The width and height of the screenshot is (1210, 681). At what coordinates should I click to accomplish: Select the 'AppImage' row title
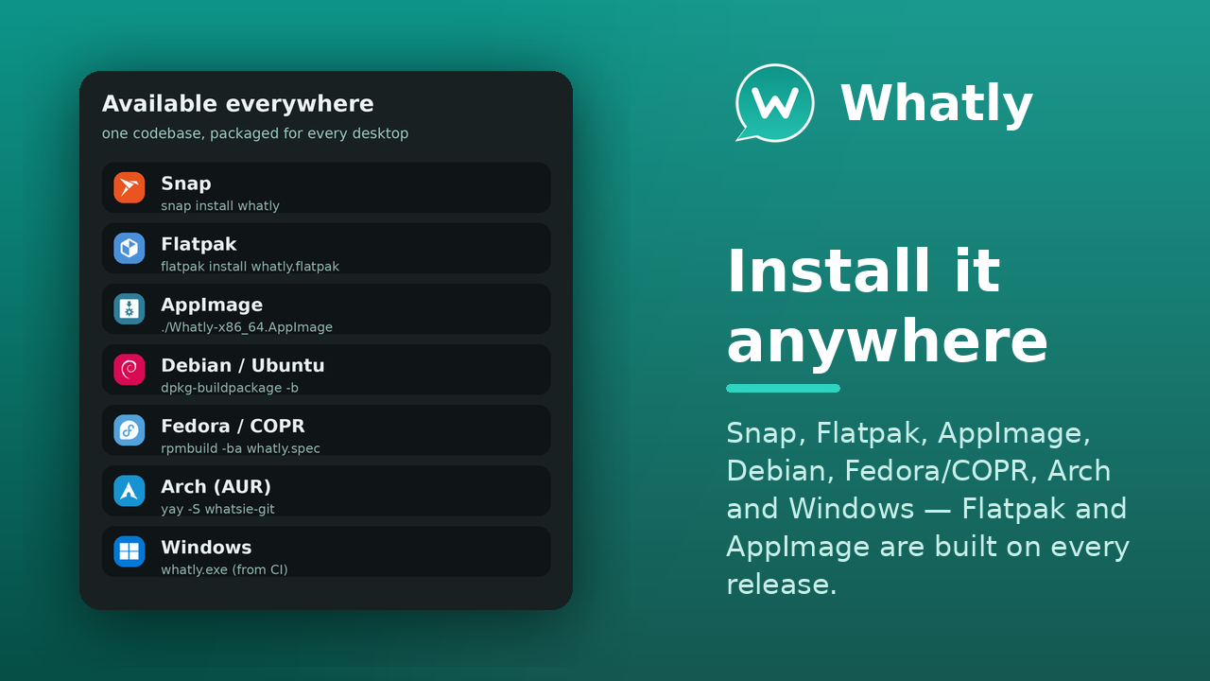tap(212, 305)
